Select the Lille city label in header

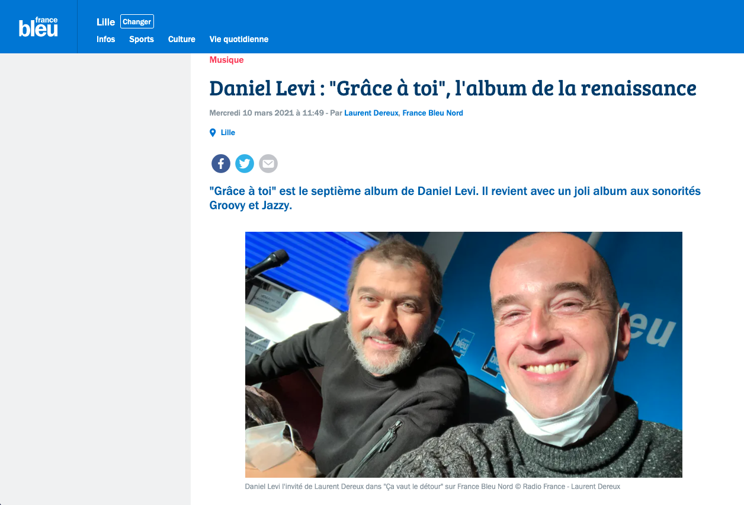(105, 22)
